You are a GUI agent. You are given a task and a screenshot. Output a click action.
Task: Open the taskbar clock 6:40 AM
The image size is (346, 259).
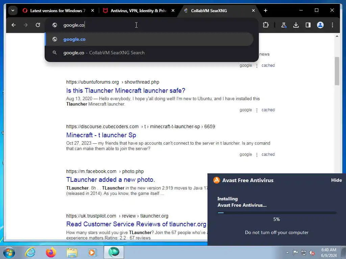click(x=329, y=253)
